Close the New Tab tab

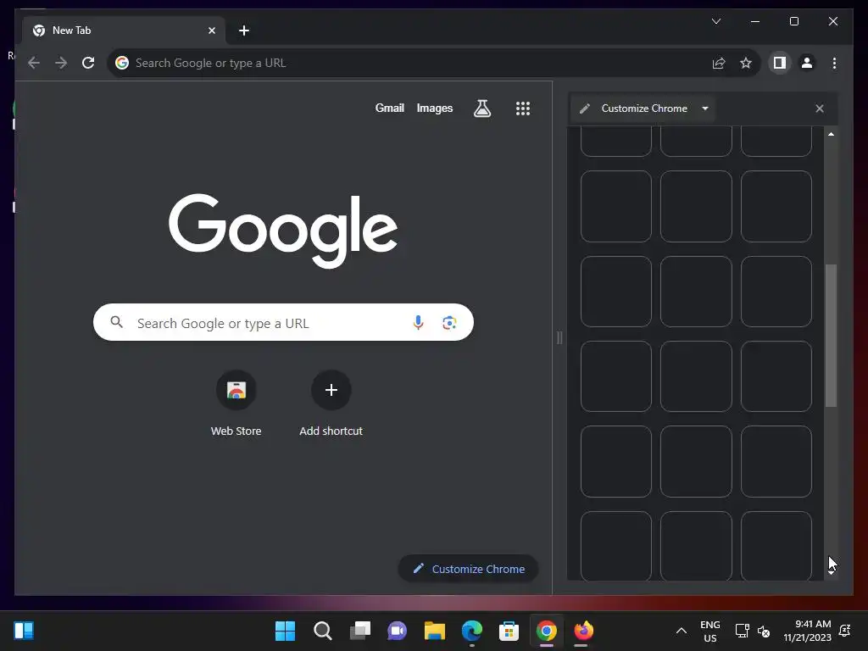pos(211,31)
